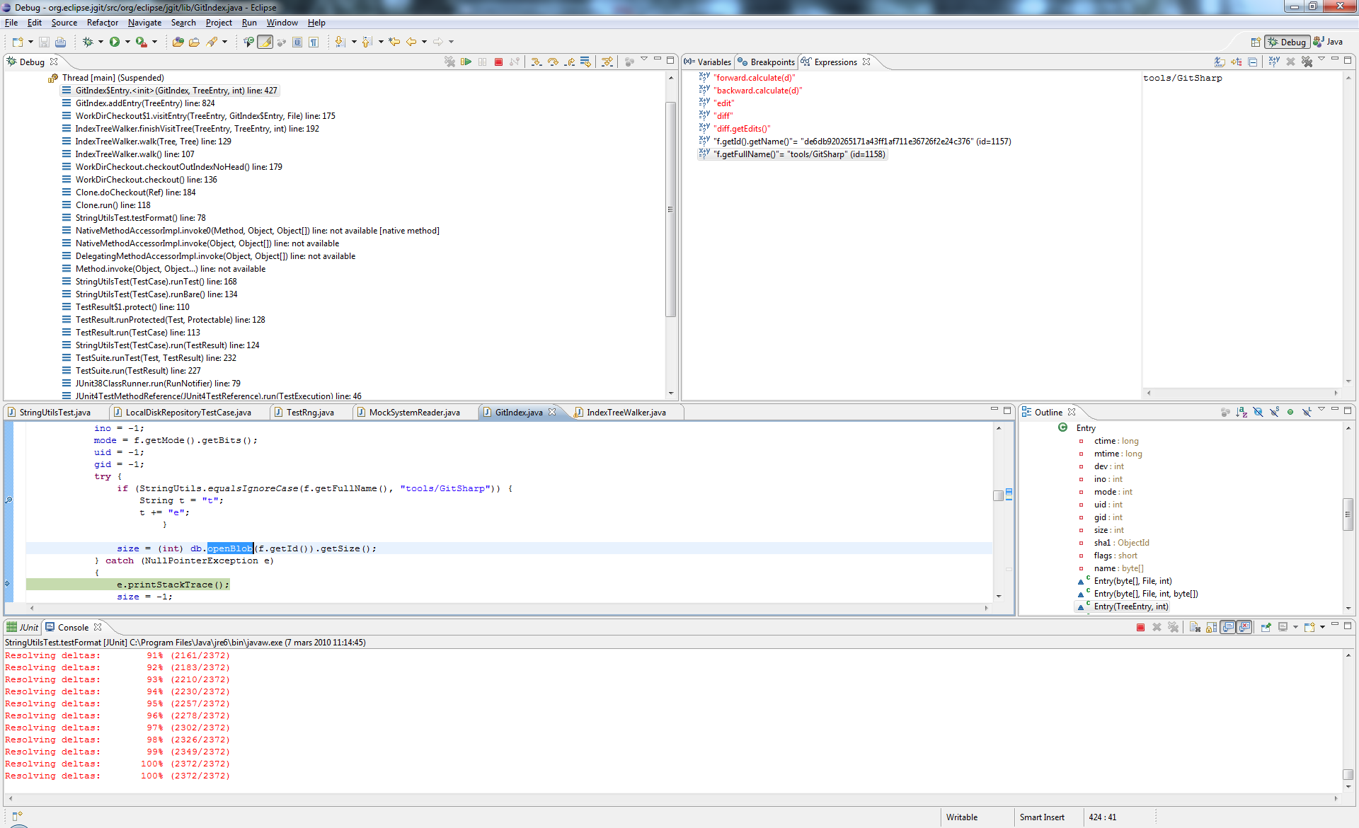Image resolution: width=1359 pixels, height=828 pixels.
Task: Click the Step Into icon
Action: coord(537,62)
